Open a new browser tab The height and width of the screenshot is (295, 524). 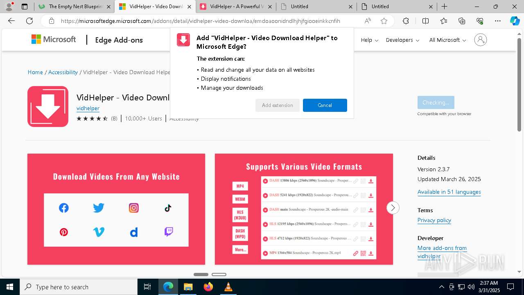pyautogui.click(x=444, y=7)
